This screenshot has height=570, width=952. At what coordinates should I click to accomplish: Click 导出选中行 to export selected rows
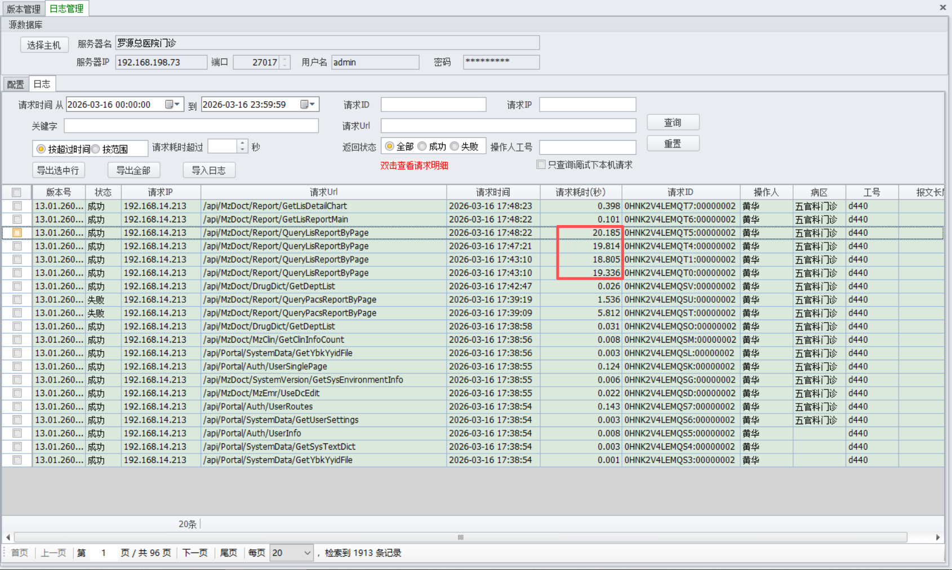58,170
